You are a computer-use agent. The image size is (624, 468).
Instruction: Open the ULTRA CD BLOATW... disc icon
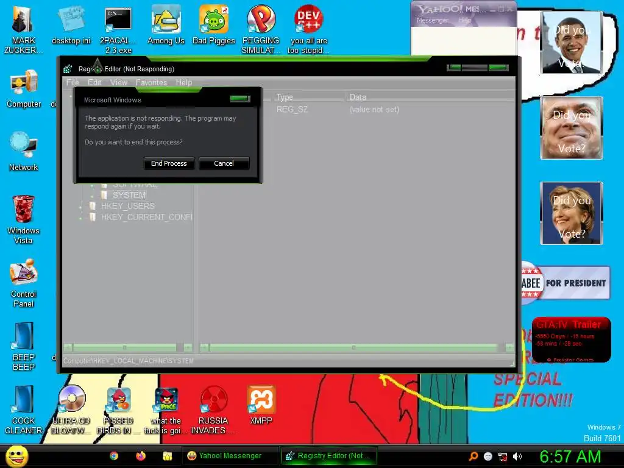71,410
